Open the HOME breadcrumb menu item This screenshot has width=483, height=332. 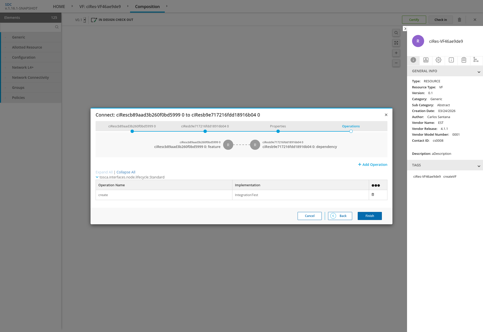click(59, 7)
